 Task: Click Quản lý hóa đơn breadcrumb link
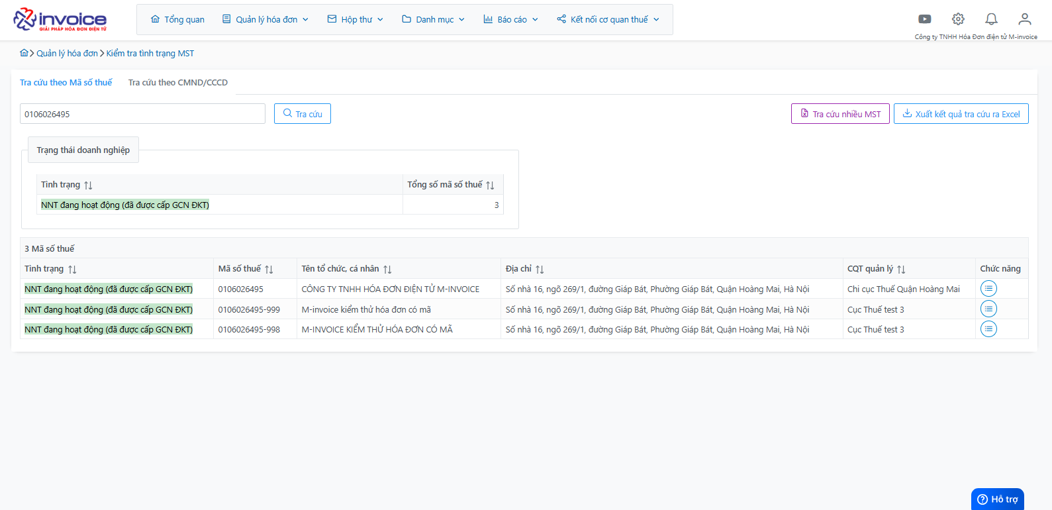coord(67,53)
